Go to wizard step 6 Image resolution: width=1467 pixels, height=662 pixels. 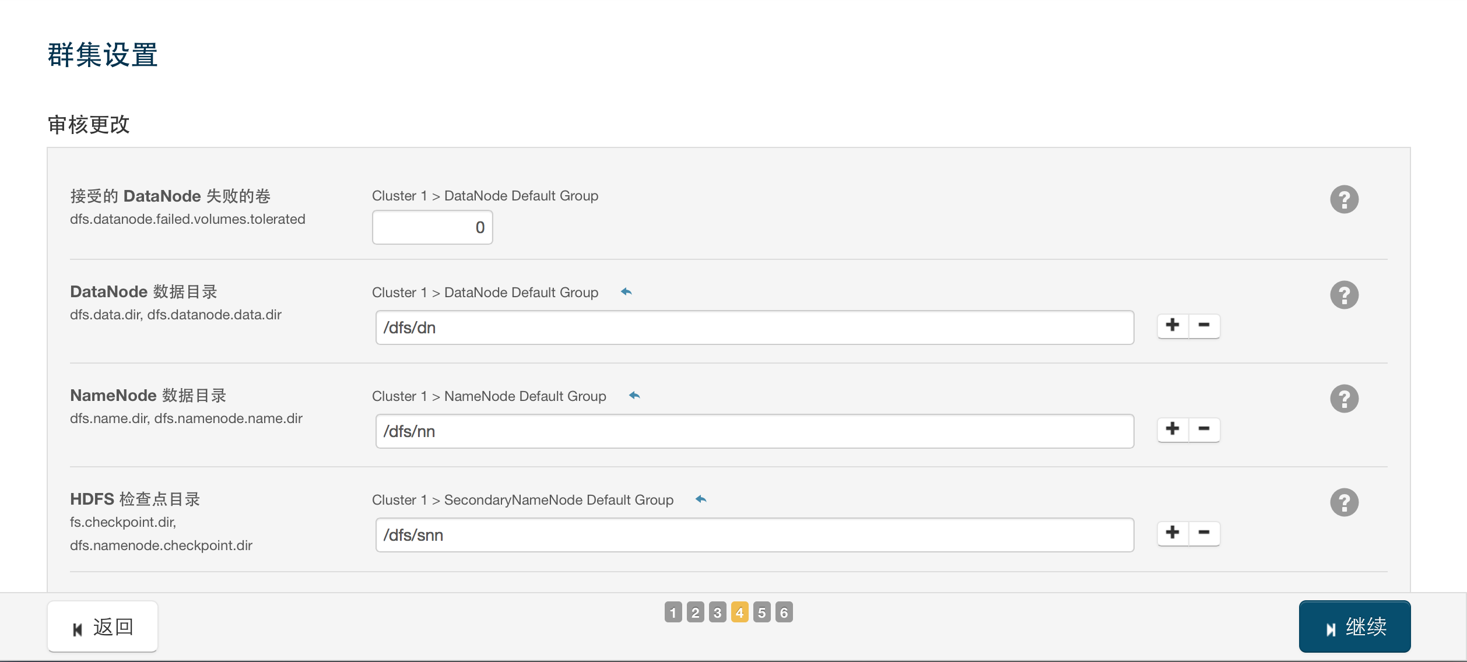pos(784,612)
